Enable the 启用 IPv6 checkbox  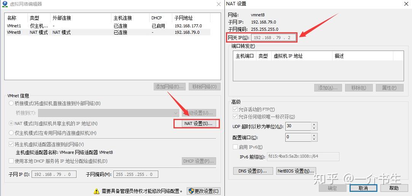pos(235,147)
